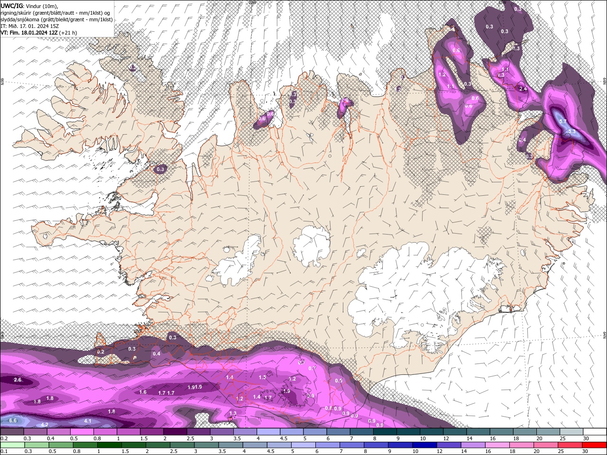The height and width of the screenshot is (455, 607).
Task: Click the 'slydda/snjókoma' legend description line
Action: [x=56, y=19]
